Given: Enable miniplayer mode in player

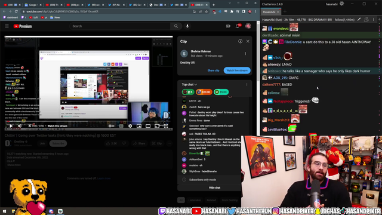Looking at the screenshot, I should point(139,126).
